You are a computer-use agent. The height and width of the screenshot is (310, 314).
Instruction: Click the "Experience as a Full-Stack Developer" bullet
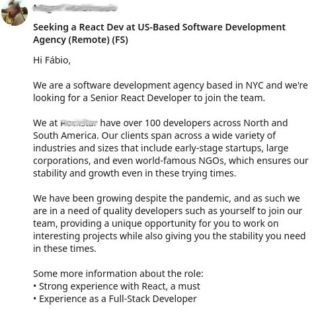click(x=115, y=299)
